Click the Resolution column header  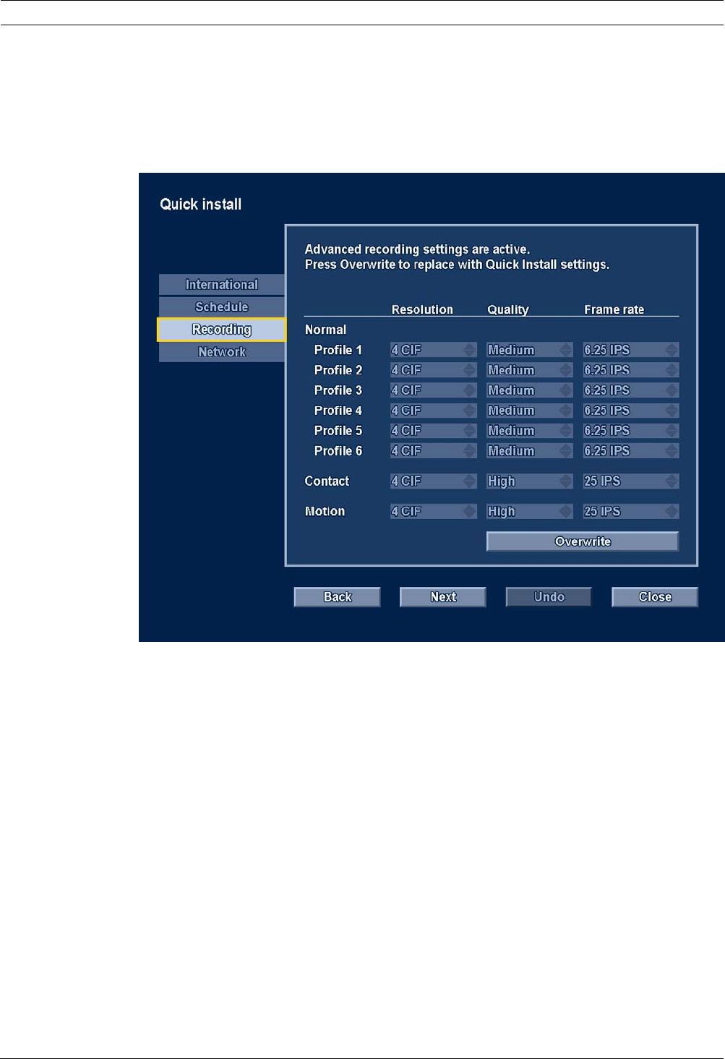[x=422, y=309]
